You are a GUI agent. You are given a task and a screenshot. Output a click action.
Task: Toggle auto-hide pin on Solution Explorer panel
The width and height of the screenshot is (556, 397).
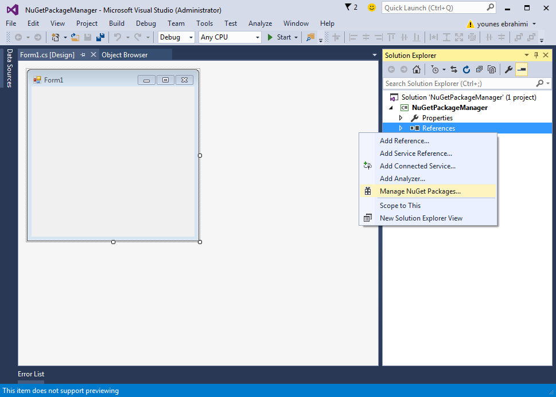(536, 56)
